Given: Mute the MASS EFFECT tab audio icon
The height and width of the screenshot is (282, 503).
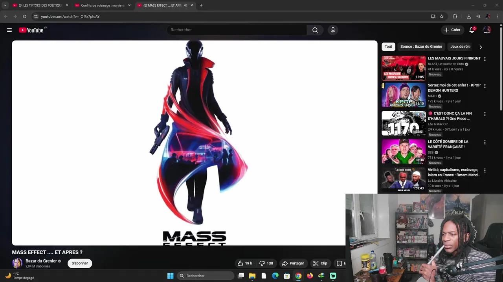Looking at the screenshot, I should point(185,5).
